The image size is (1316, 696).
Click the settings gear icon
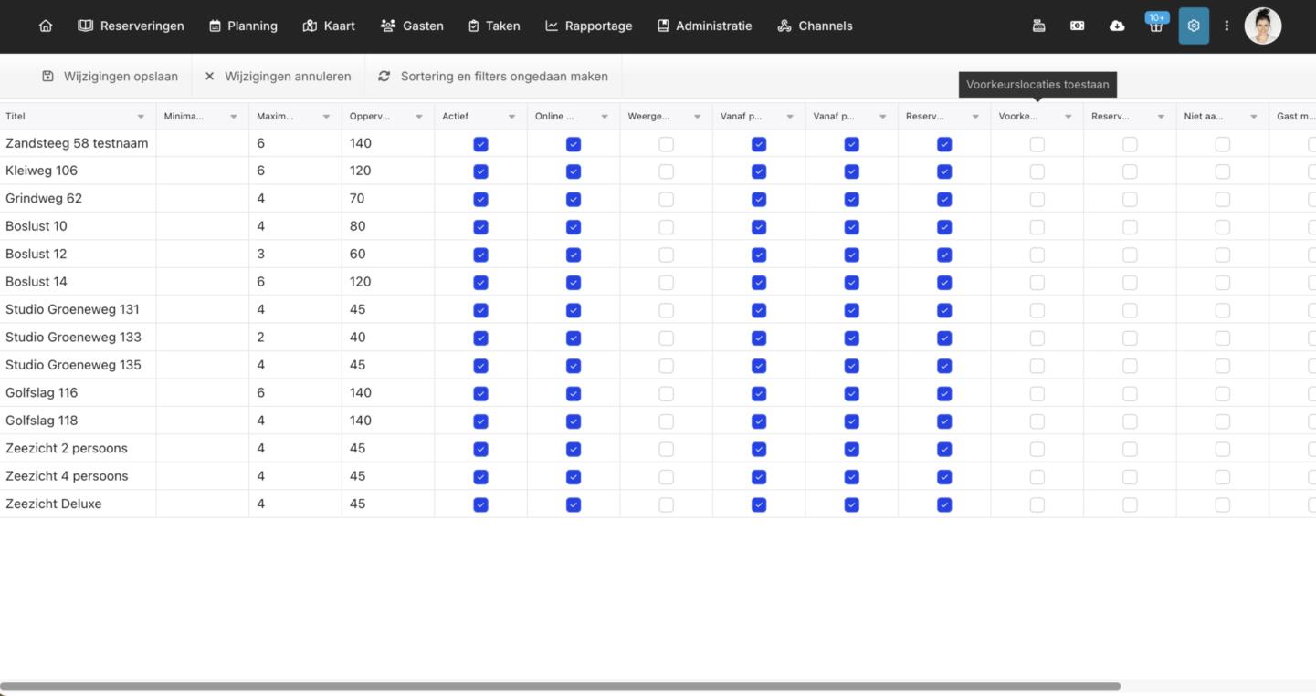tap(1194, 26)
